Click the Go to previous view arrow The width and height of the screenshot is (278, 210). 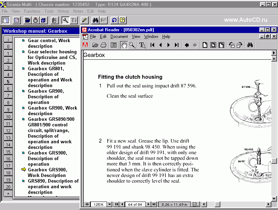pyautogui.click(x=187, y=45)
